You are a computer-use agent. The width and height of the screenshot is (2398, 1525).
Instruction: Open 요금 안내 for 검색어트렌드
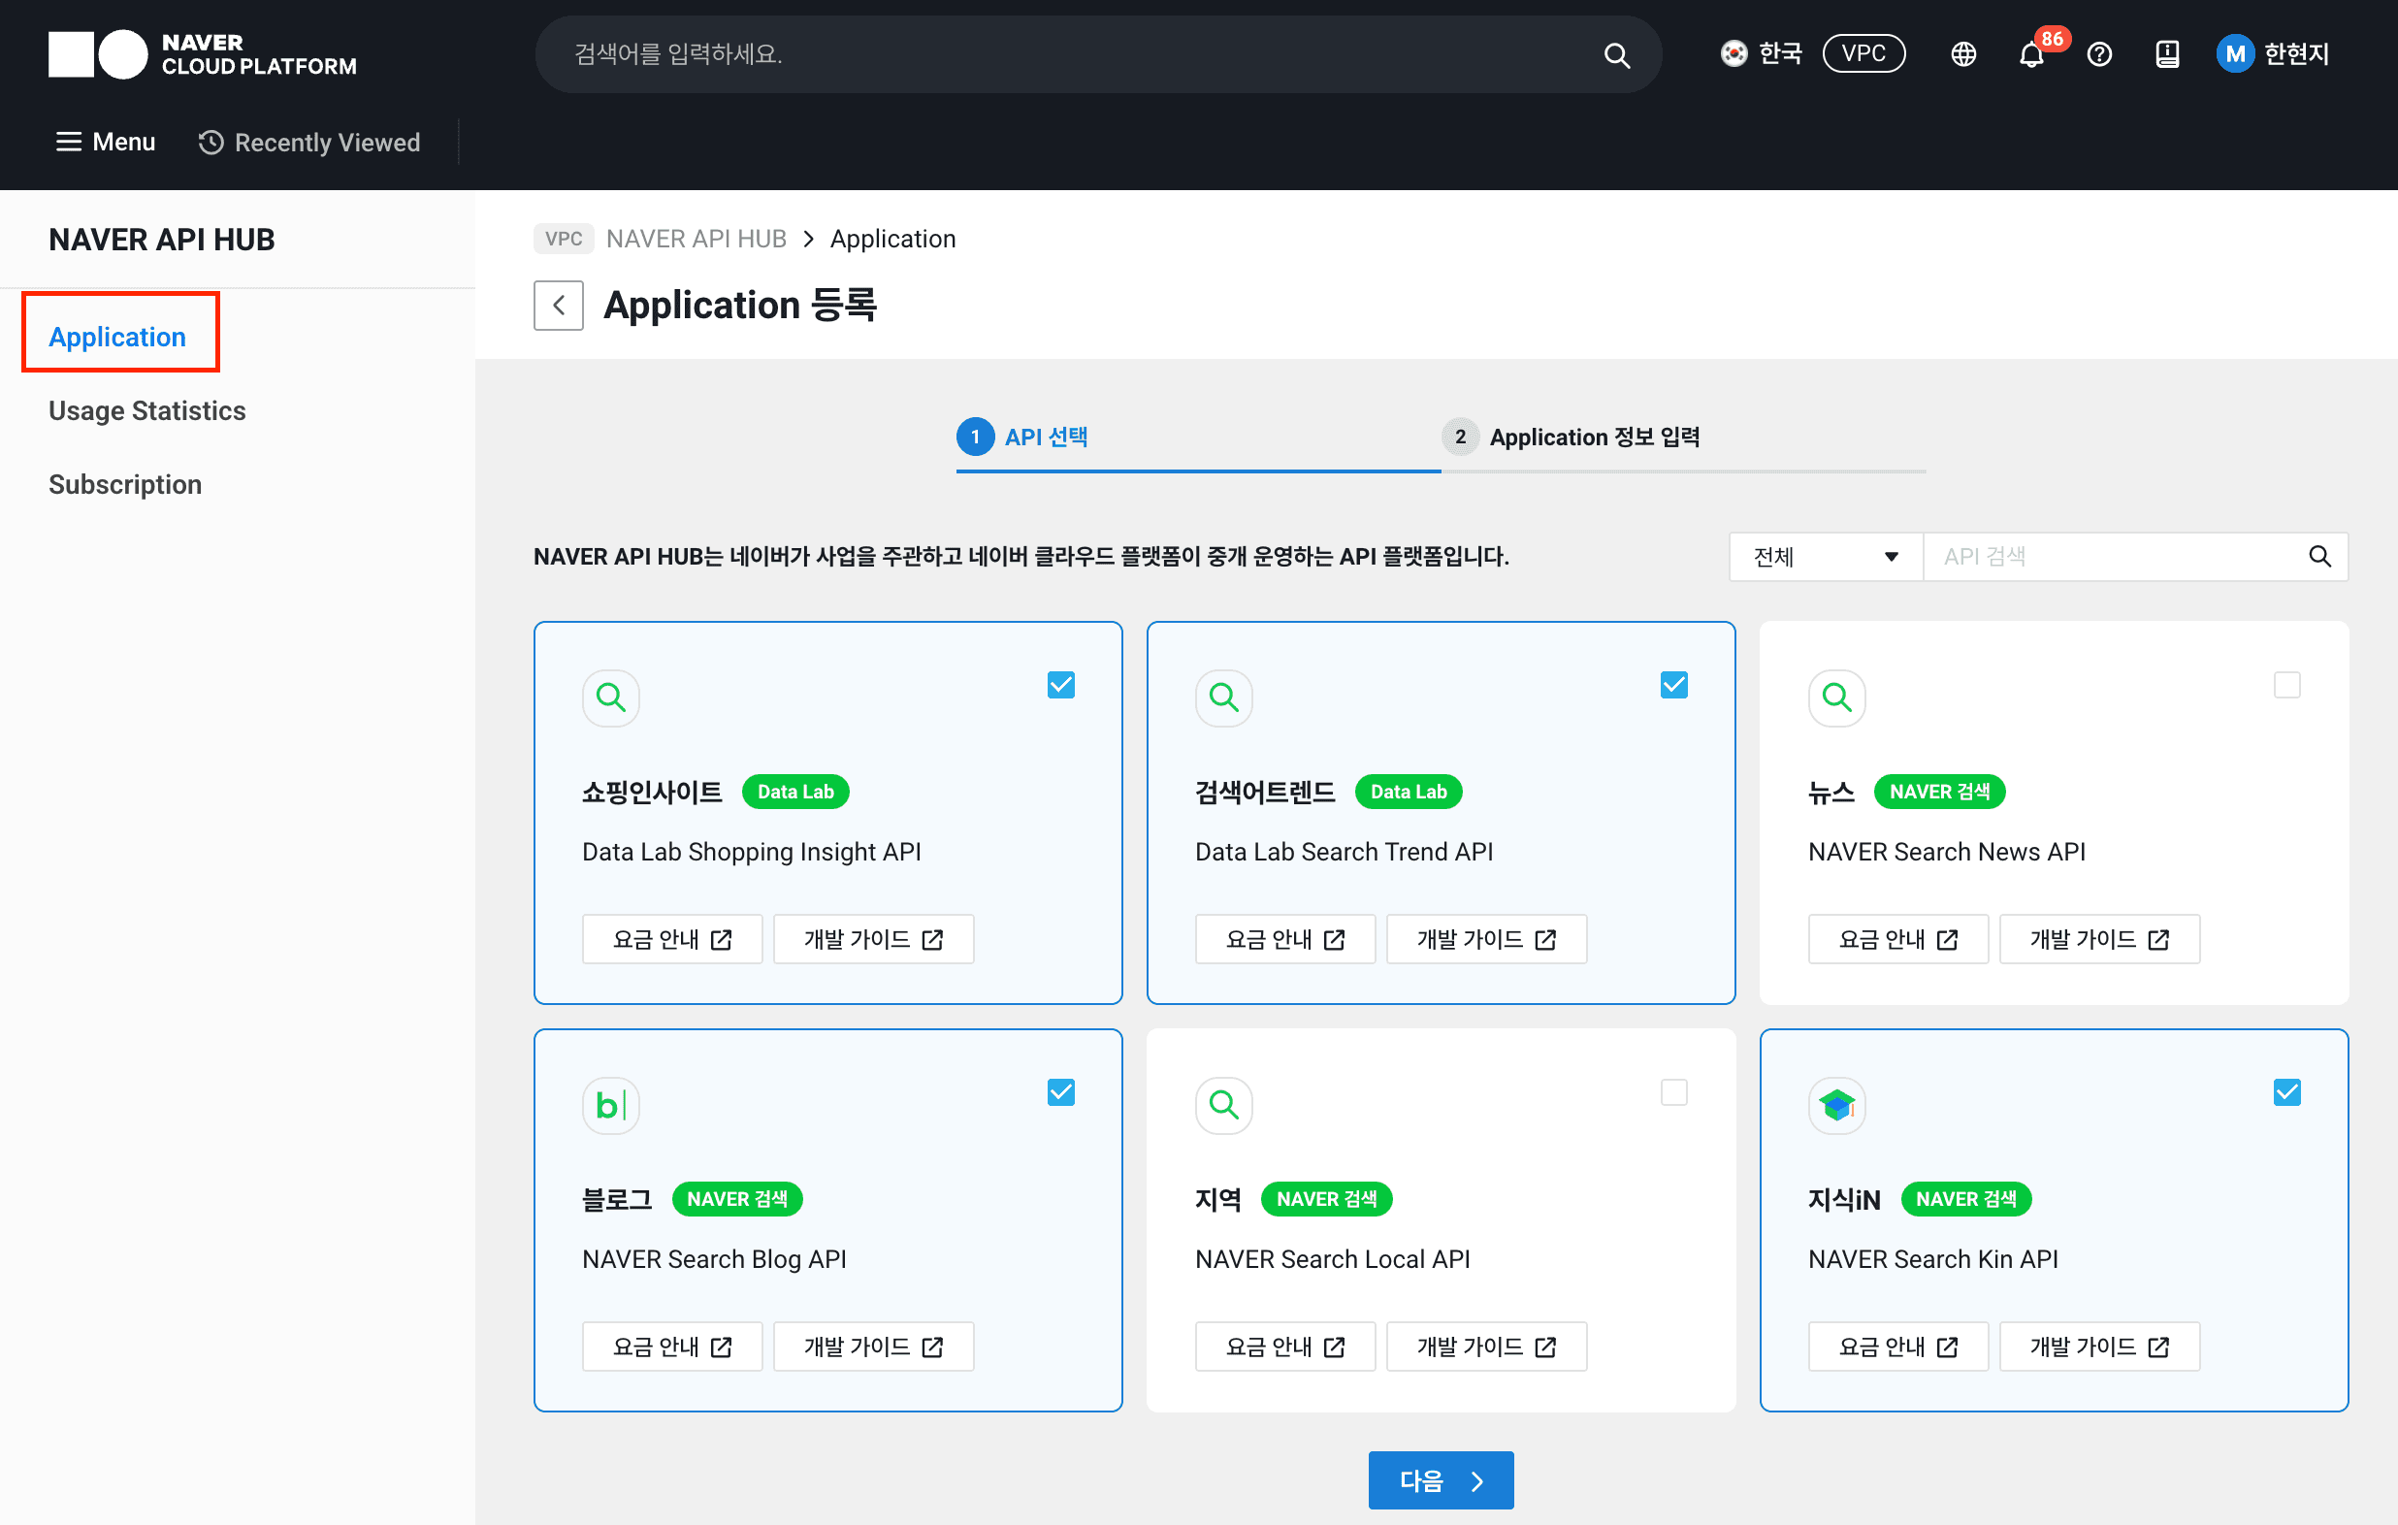(1285, 939)
